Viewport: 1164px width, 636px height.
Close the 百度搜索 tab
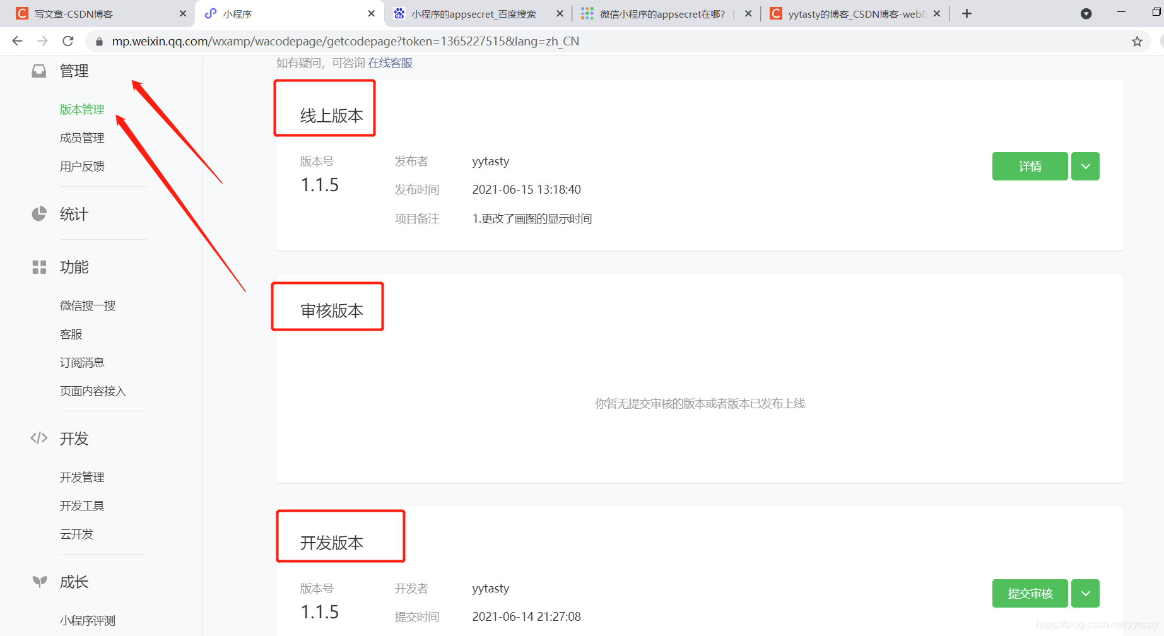pos(560,13)
